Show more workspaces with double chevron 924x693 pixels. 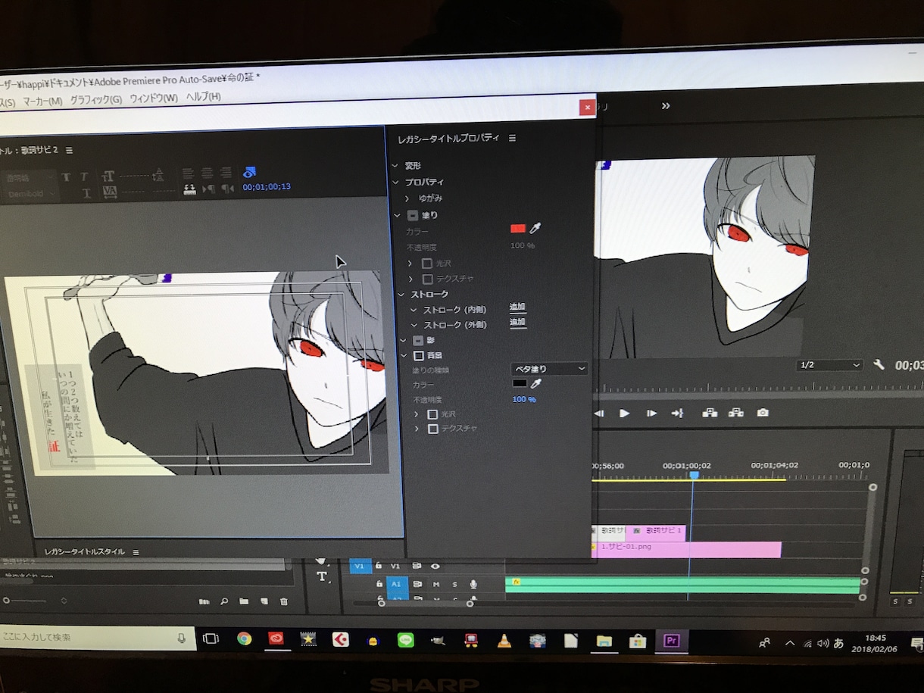click(666, 106)
